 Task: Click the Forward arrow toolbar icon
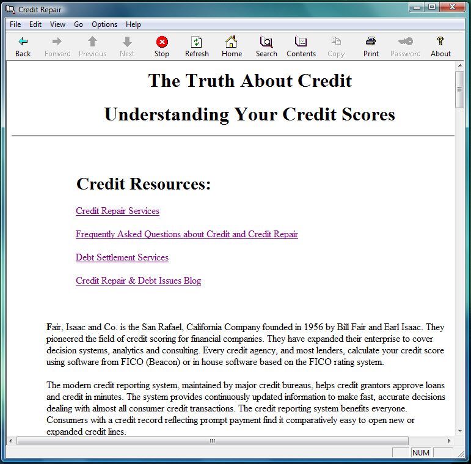coord(57,42)
